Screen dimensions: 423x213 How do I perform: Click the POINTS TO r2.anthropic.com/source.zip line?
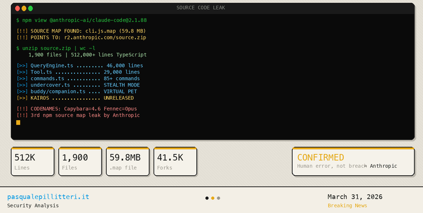coord(81,38)
